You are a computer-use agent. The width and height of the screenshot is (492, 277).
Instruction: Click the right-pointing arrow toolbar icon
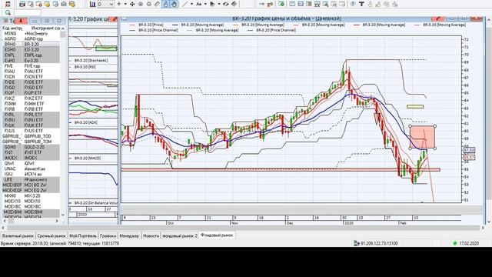[x=261, y=4]
